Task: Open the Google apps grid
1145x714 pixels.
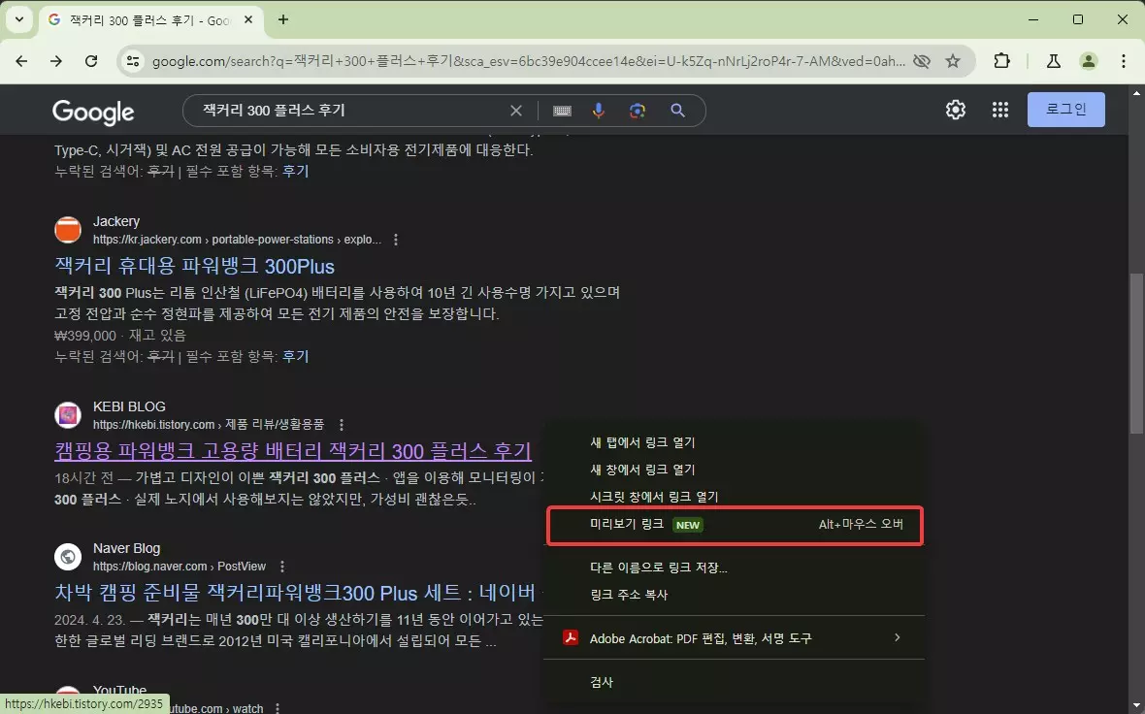Action: 1000,110
